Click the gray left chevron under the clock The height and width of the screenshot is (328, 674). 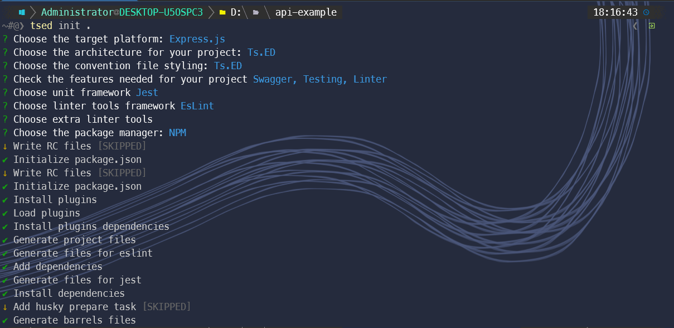click(636, 26)
